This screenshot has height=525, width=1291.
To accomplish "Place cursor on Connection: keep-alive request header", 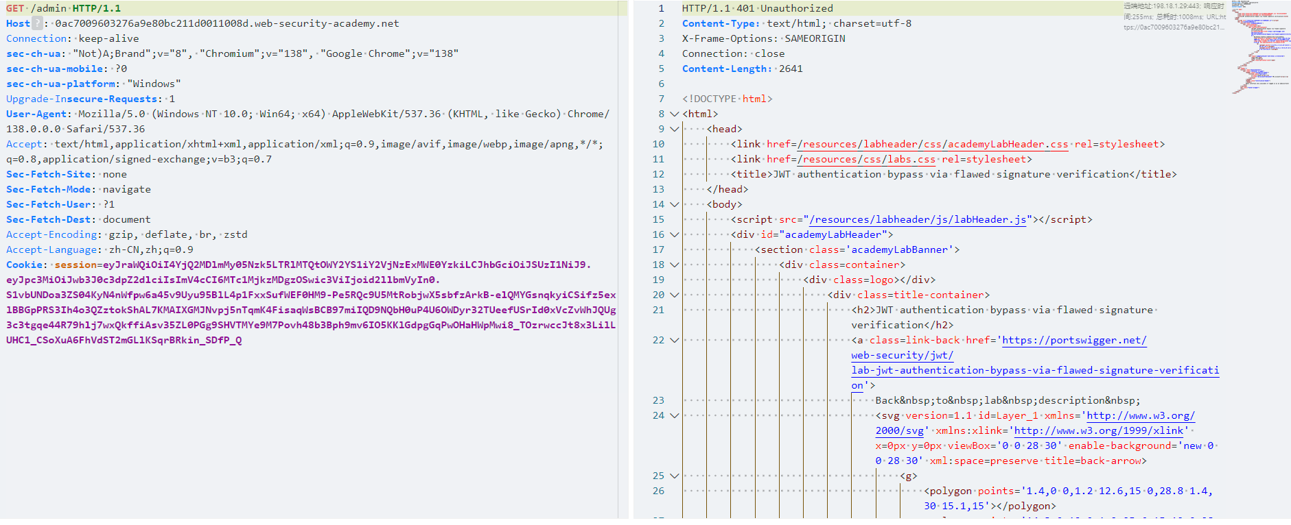I will [73, 38].
